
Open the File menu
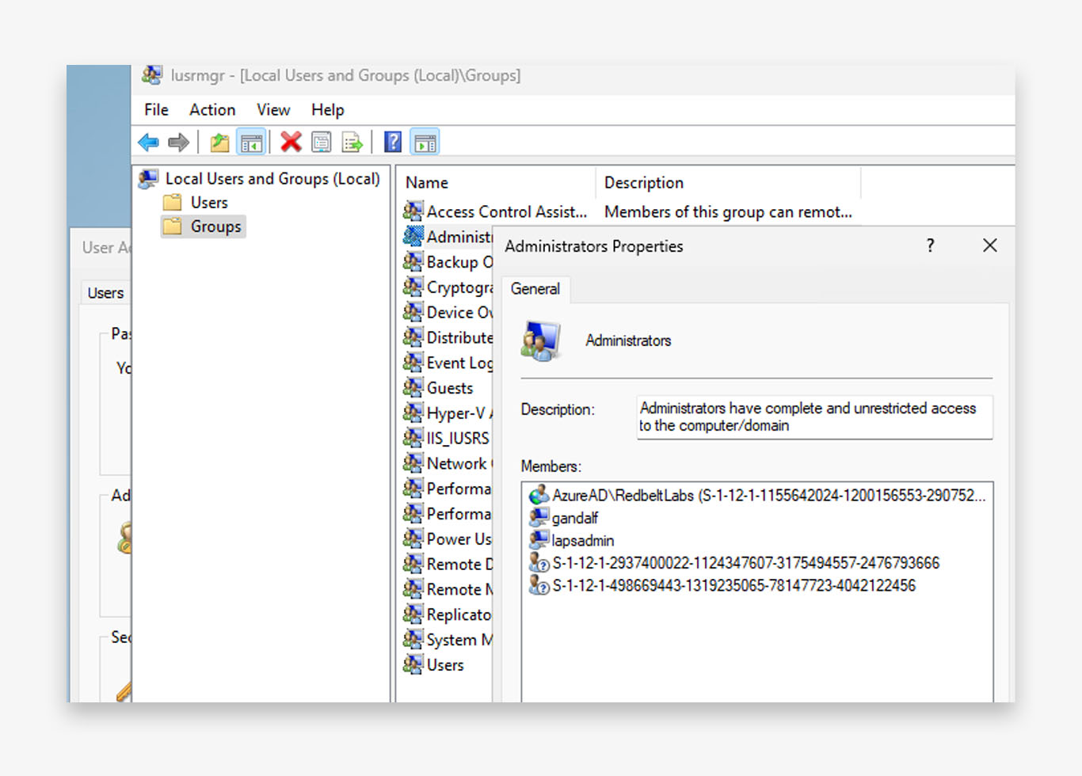[156, 110]
